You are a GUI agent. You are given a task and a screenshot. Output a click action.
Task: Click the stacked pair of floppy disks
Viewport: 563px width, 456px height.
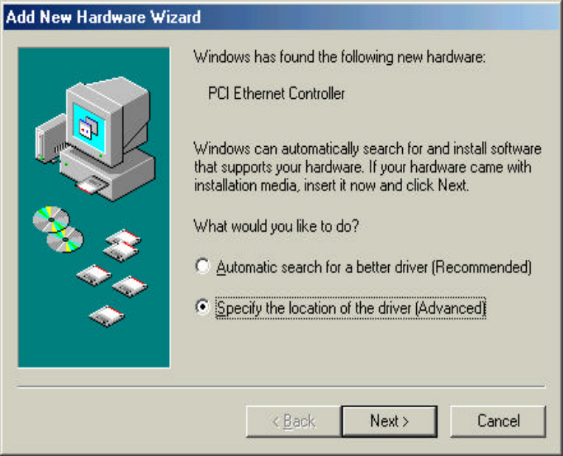tap(122, 245)
